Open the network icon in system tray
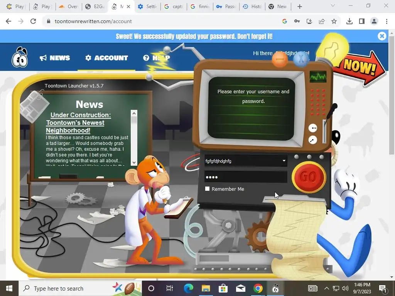395x296 pixels. click(336, 288)
